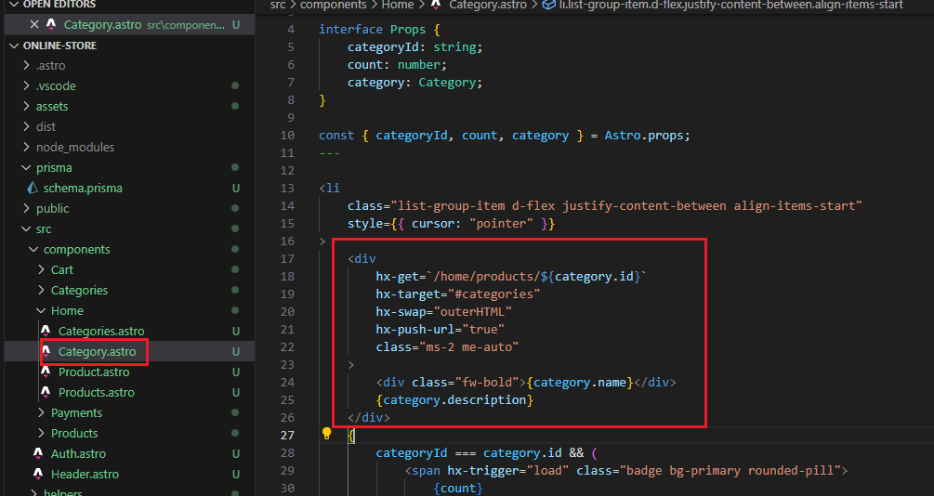The width and height of the screenshot is (934, 496).
Task: Click 'category: Category;' on line 7
Action: (415, 82)
